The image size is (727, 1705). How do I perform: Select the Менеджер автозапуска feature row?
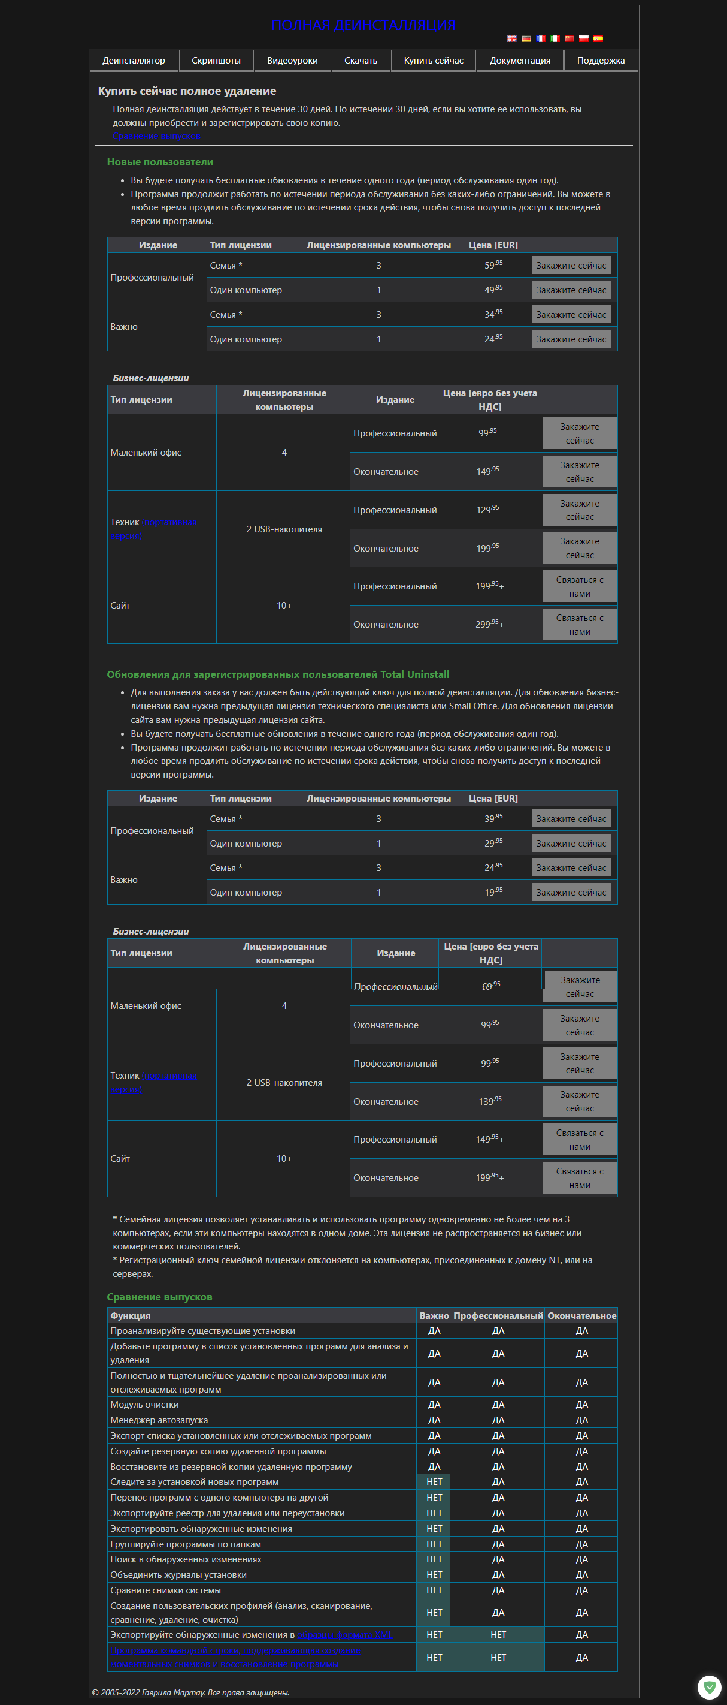[362, 1420]
